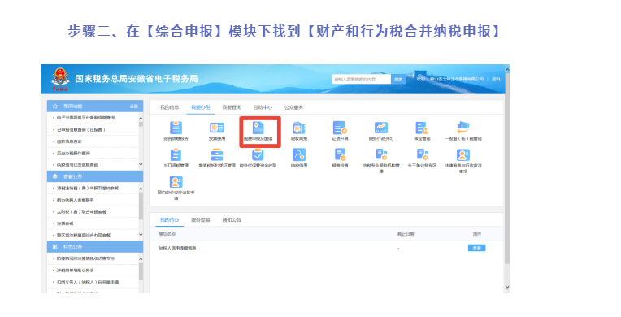
Task: Click the 截止日期 column header
Action: click(x=406, y=234)
